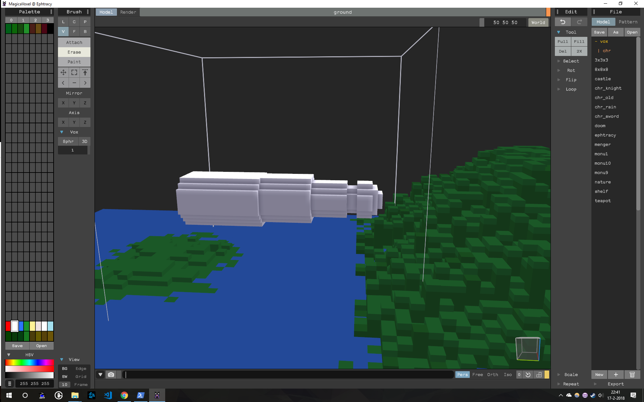Image resolution: width=644 pixels, height=402 pixels.
Task: Open MagicaVoxel's castle model file
Action: point(603,79)
